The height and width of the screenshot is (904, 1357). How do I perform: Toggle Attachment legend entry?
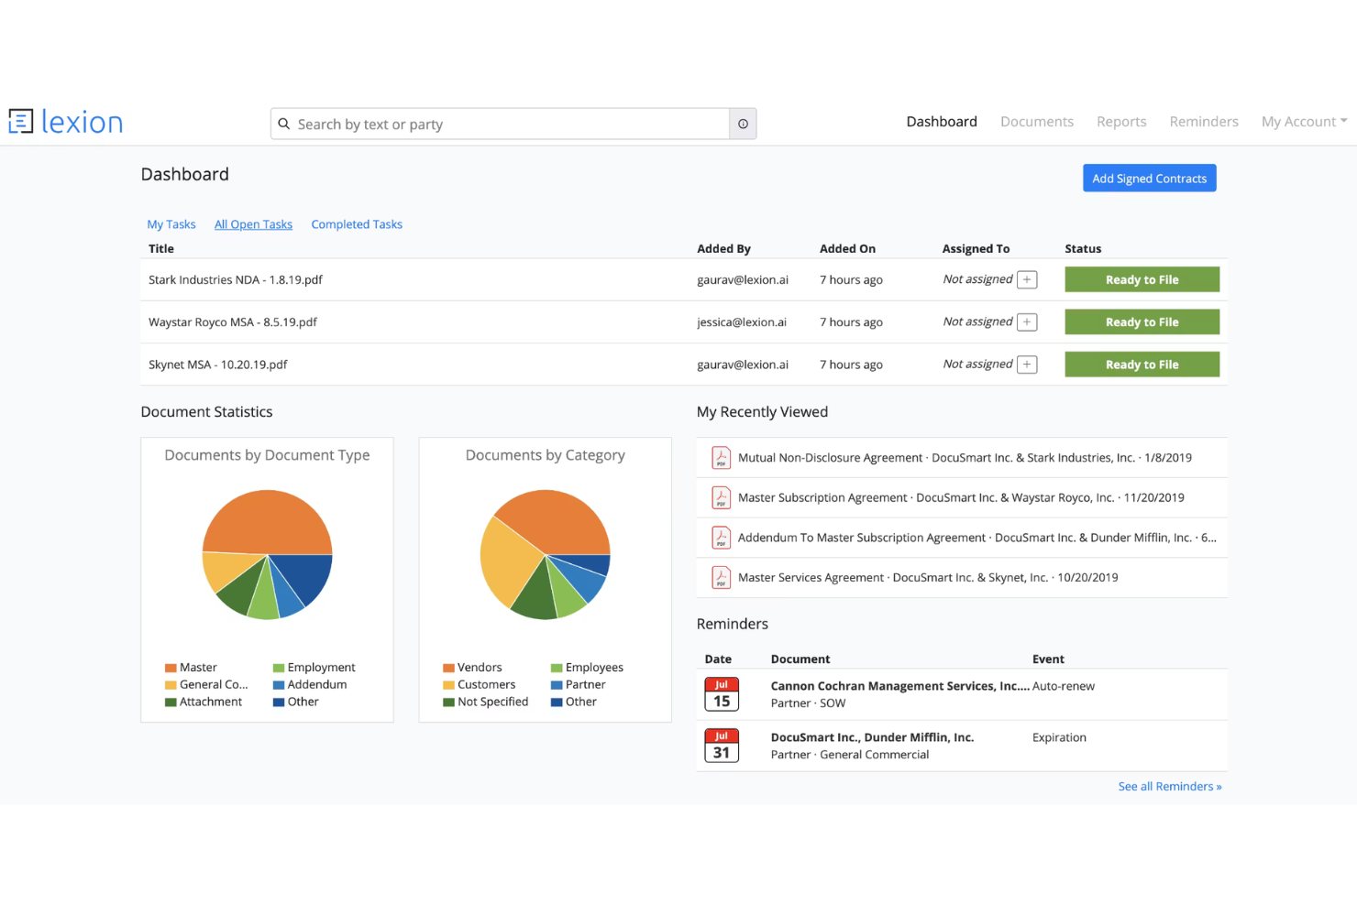(x=204, y=702)
